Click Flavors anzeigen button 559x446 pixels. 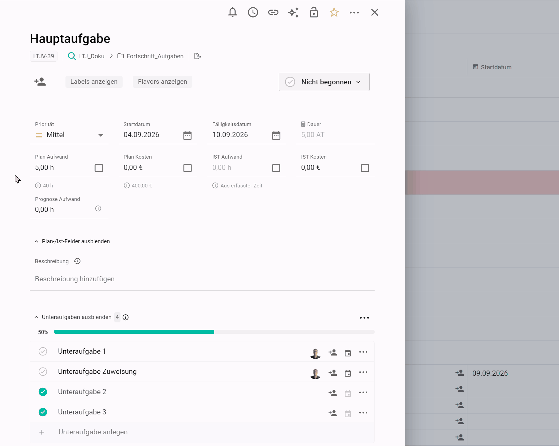(163, 82)
